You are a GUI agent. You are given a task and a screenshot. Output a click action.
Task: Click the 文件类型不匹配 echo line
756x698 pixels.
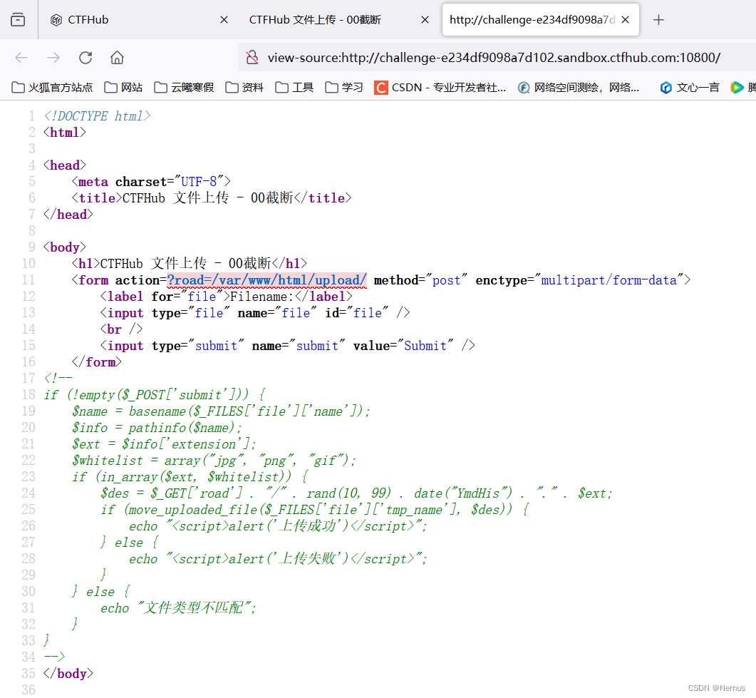178,608
